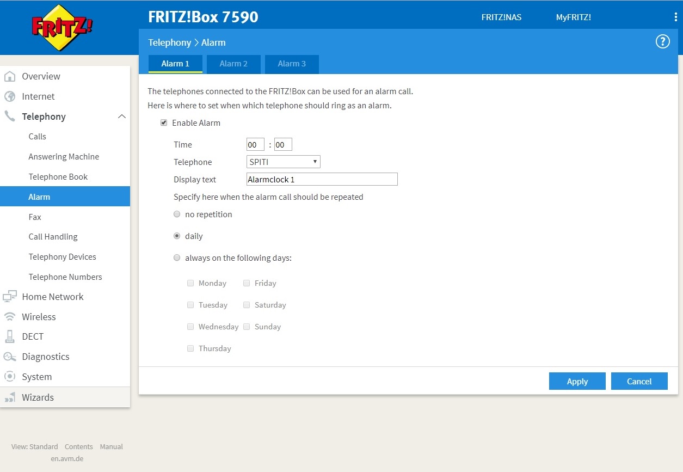683x472 pixels.
Task: Click the Telephony handset icon
Action: pos(10,117)
